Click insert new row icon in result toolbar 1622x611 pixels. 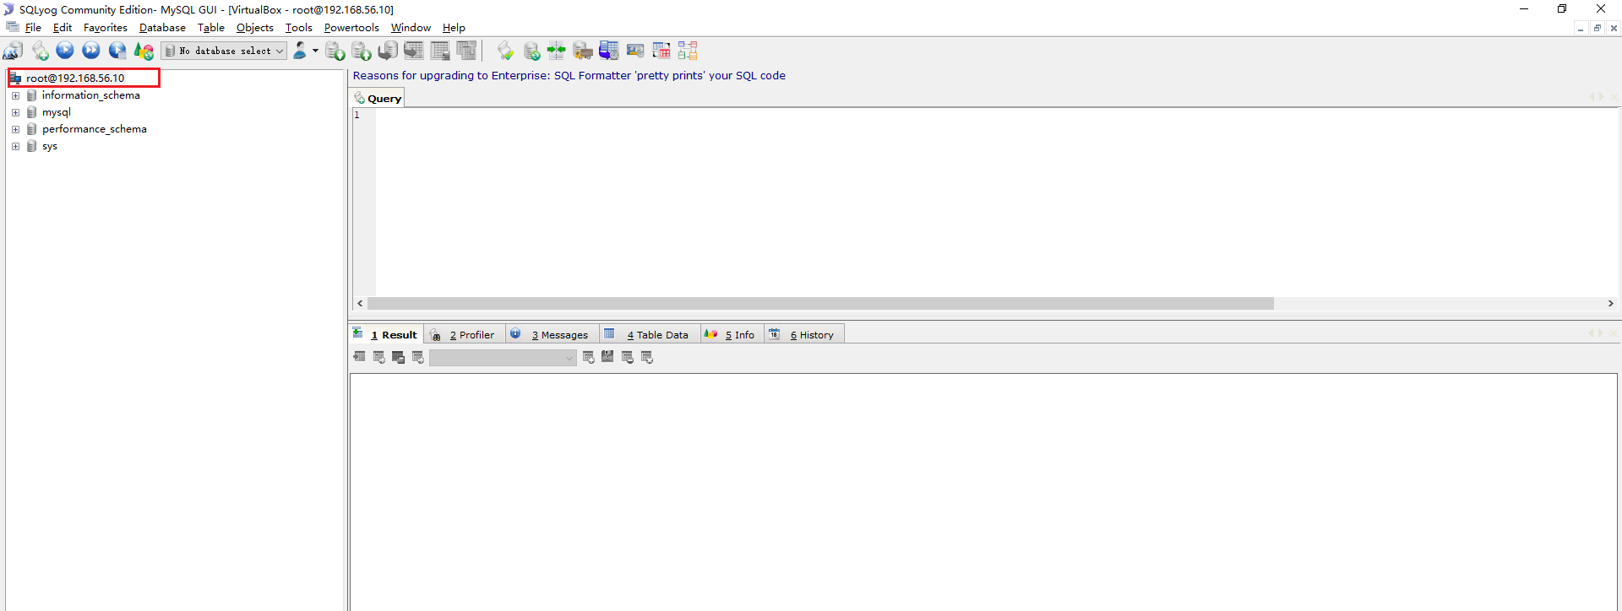[588, 357]
